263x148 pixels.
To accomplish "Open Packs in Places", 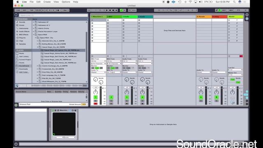I will tap(21, 53).
